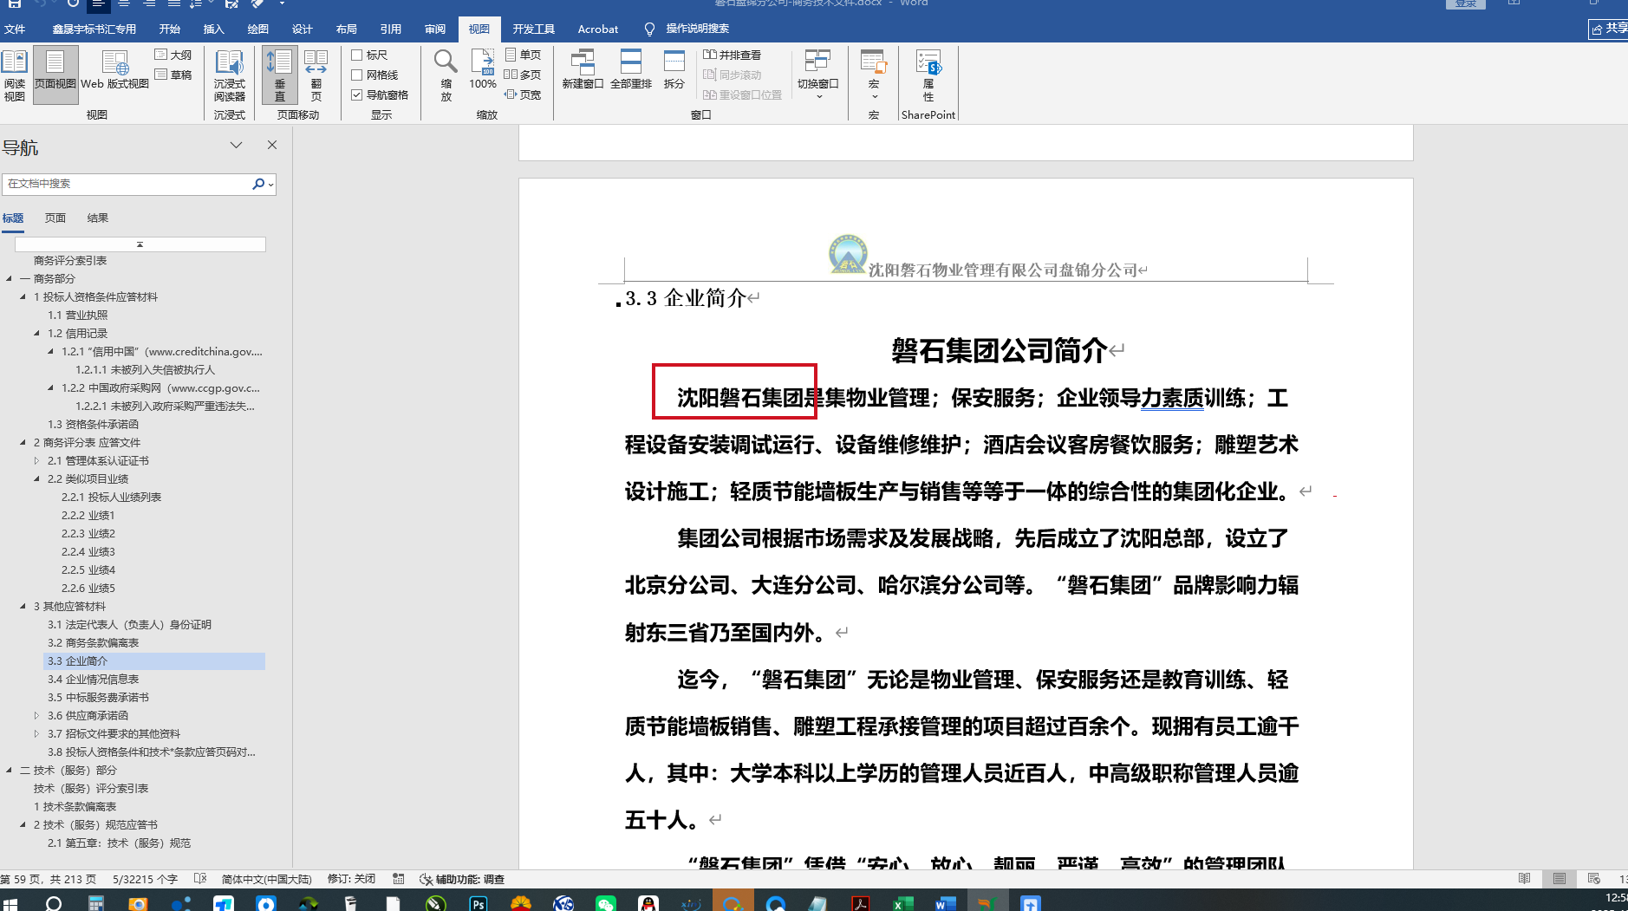This screenshot has width=1628, height=911.
Task: Split the document window (拆分)
Action: pyautogui.click(x=674, y=69)
